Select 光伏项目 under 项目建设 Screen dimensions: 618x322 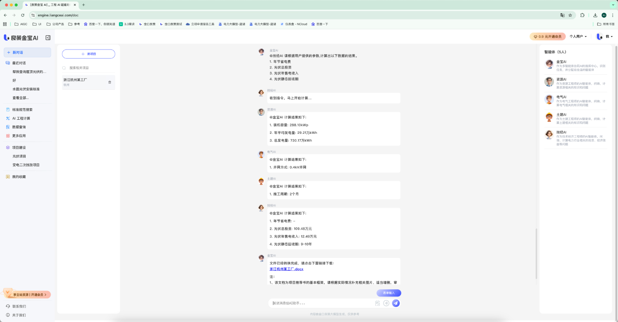click(19, 156)
